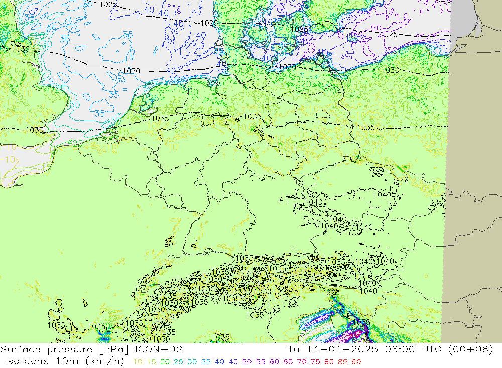Select the red 80 legend value
This screenshot has height=368, width=502.
tap(329, 362)
